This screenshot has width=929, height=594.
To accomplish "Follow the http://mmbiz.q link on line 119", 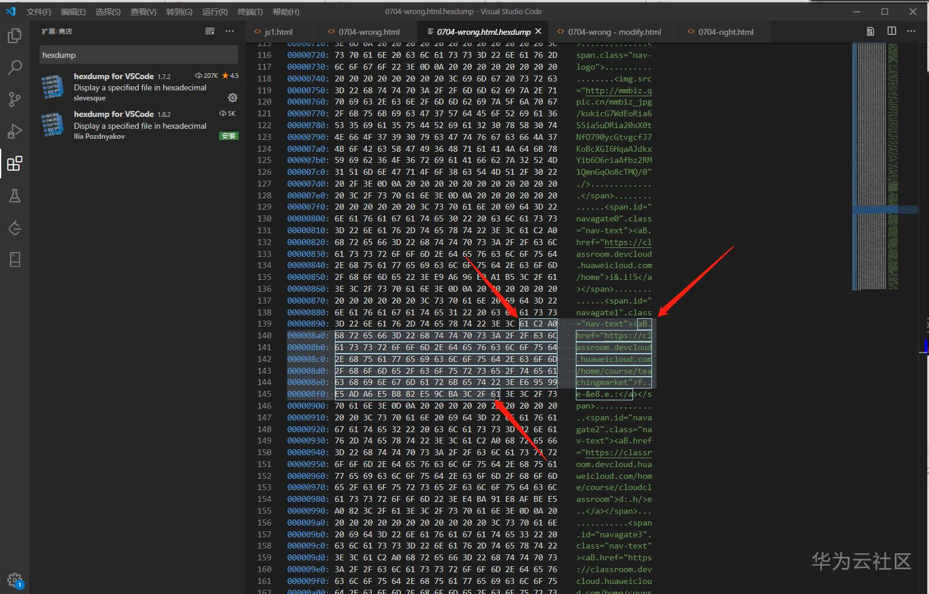I will point(618,90).
